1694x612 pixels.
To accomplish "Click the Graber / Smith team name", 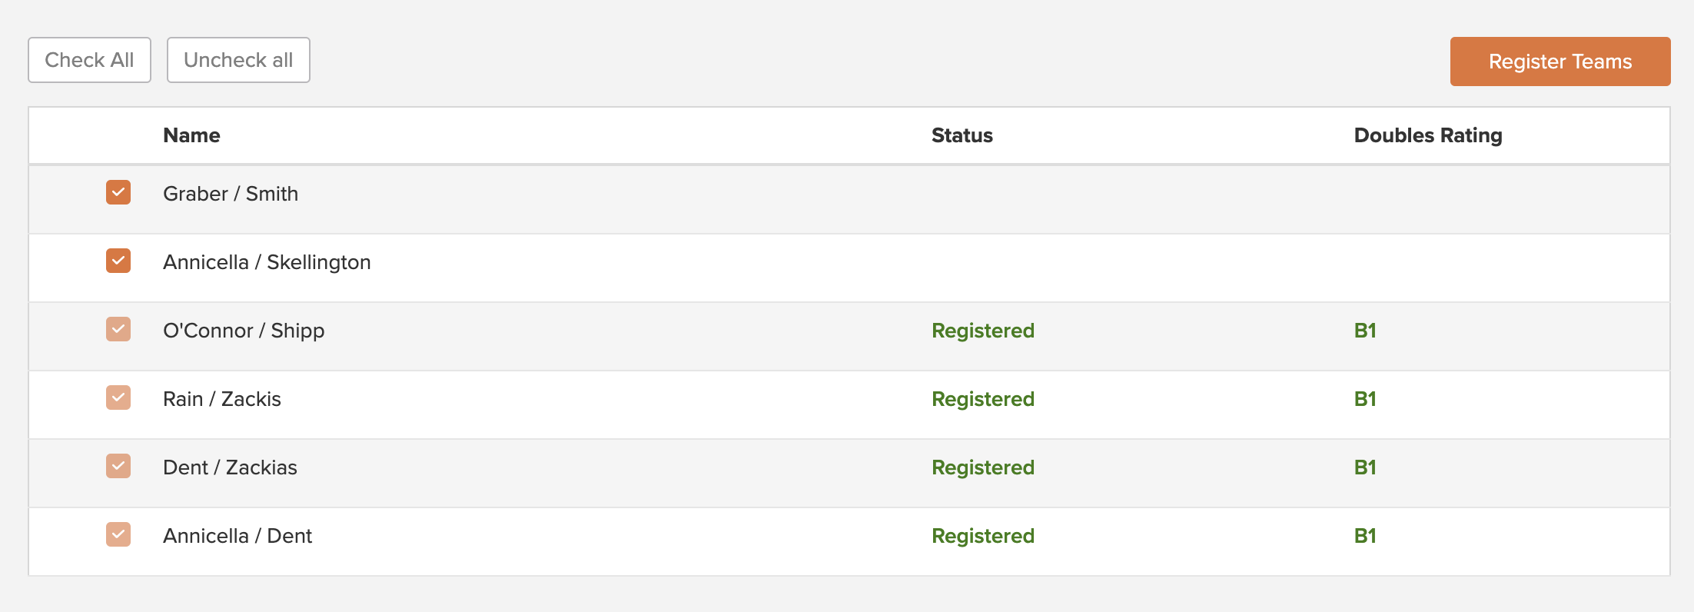I will pos(231,194).
